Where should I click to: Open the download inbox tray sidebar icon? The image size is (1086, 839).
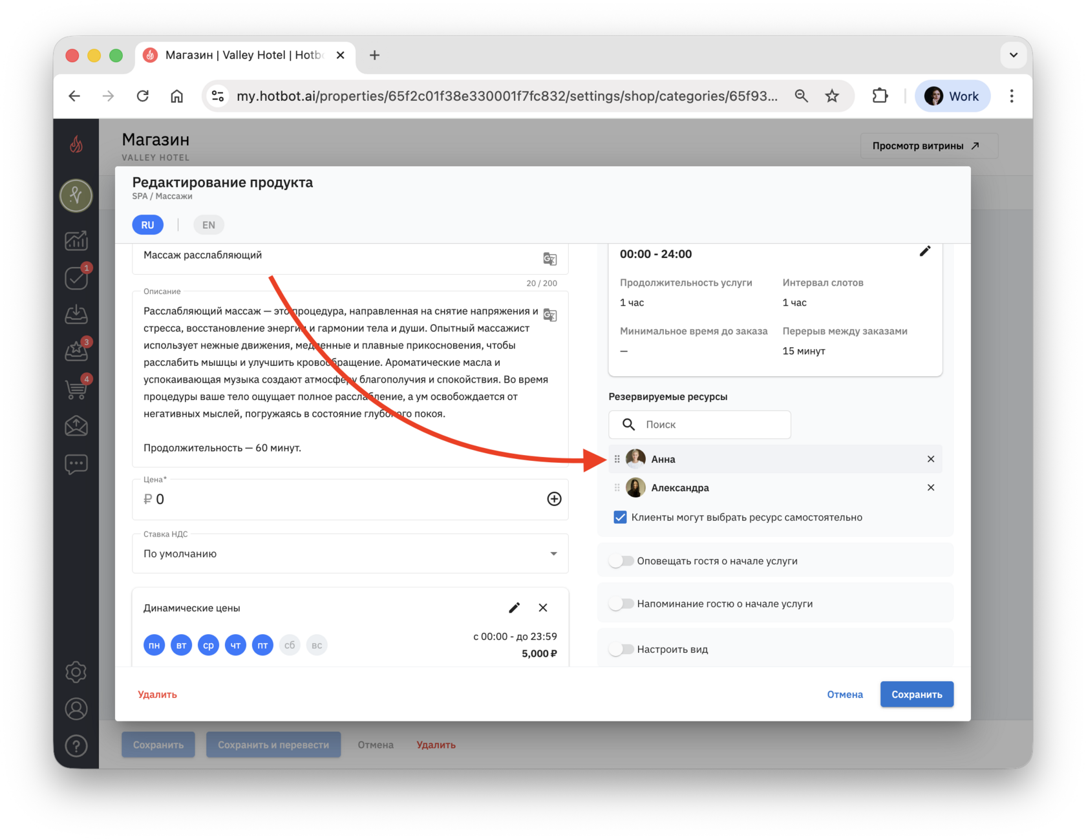(76, 314)
